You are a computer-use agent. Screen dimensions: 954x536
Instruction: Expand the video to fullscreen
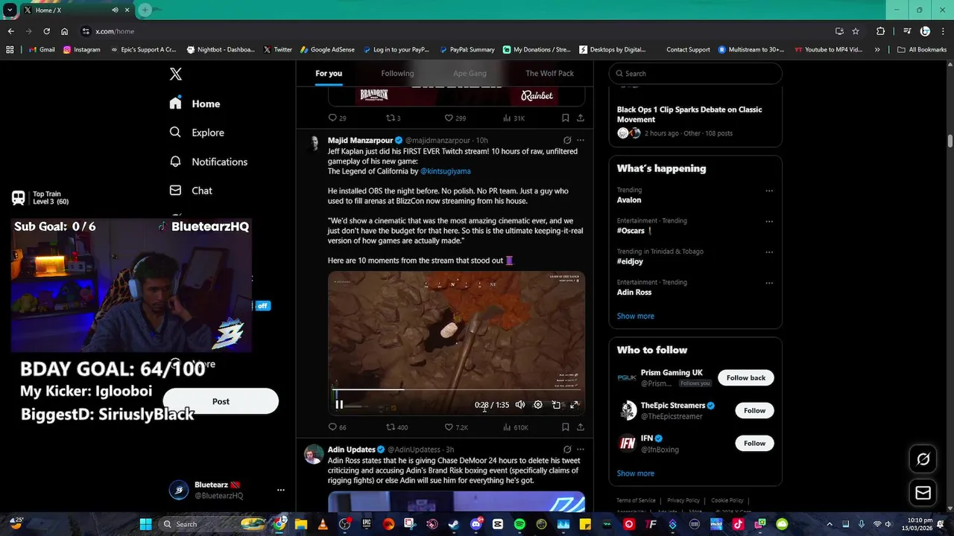[574, 405]
